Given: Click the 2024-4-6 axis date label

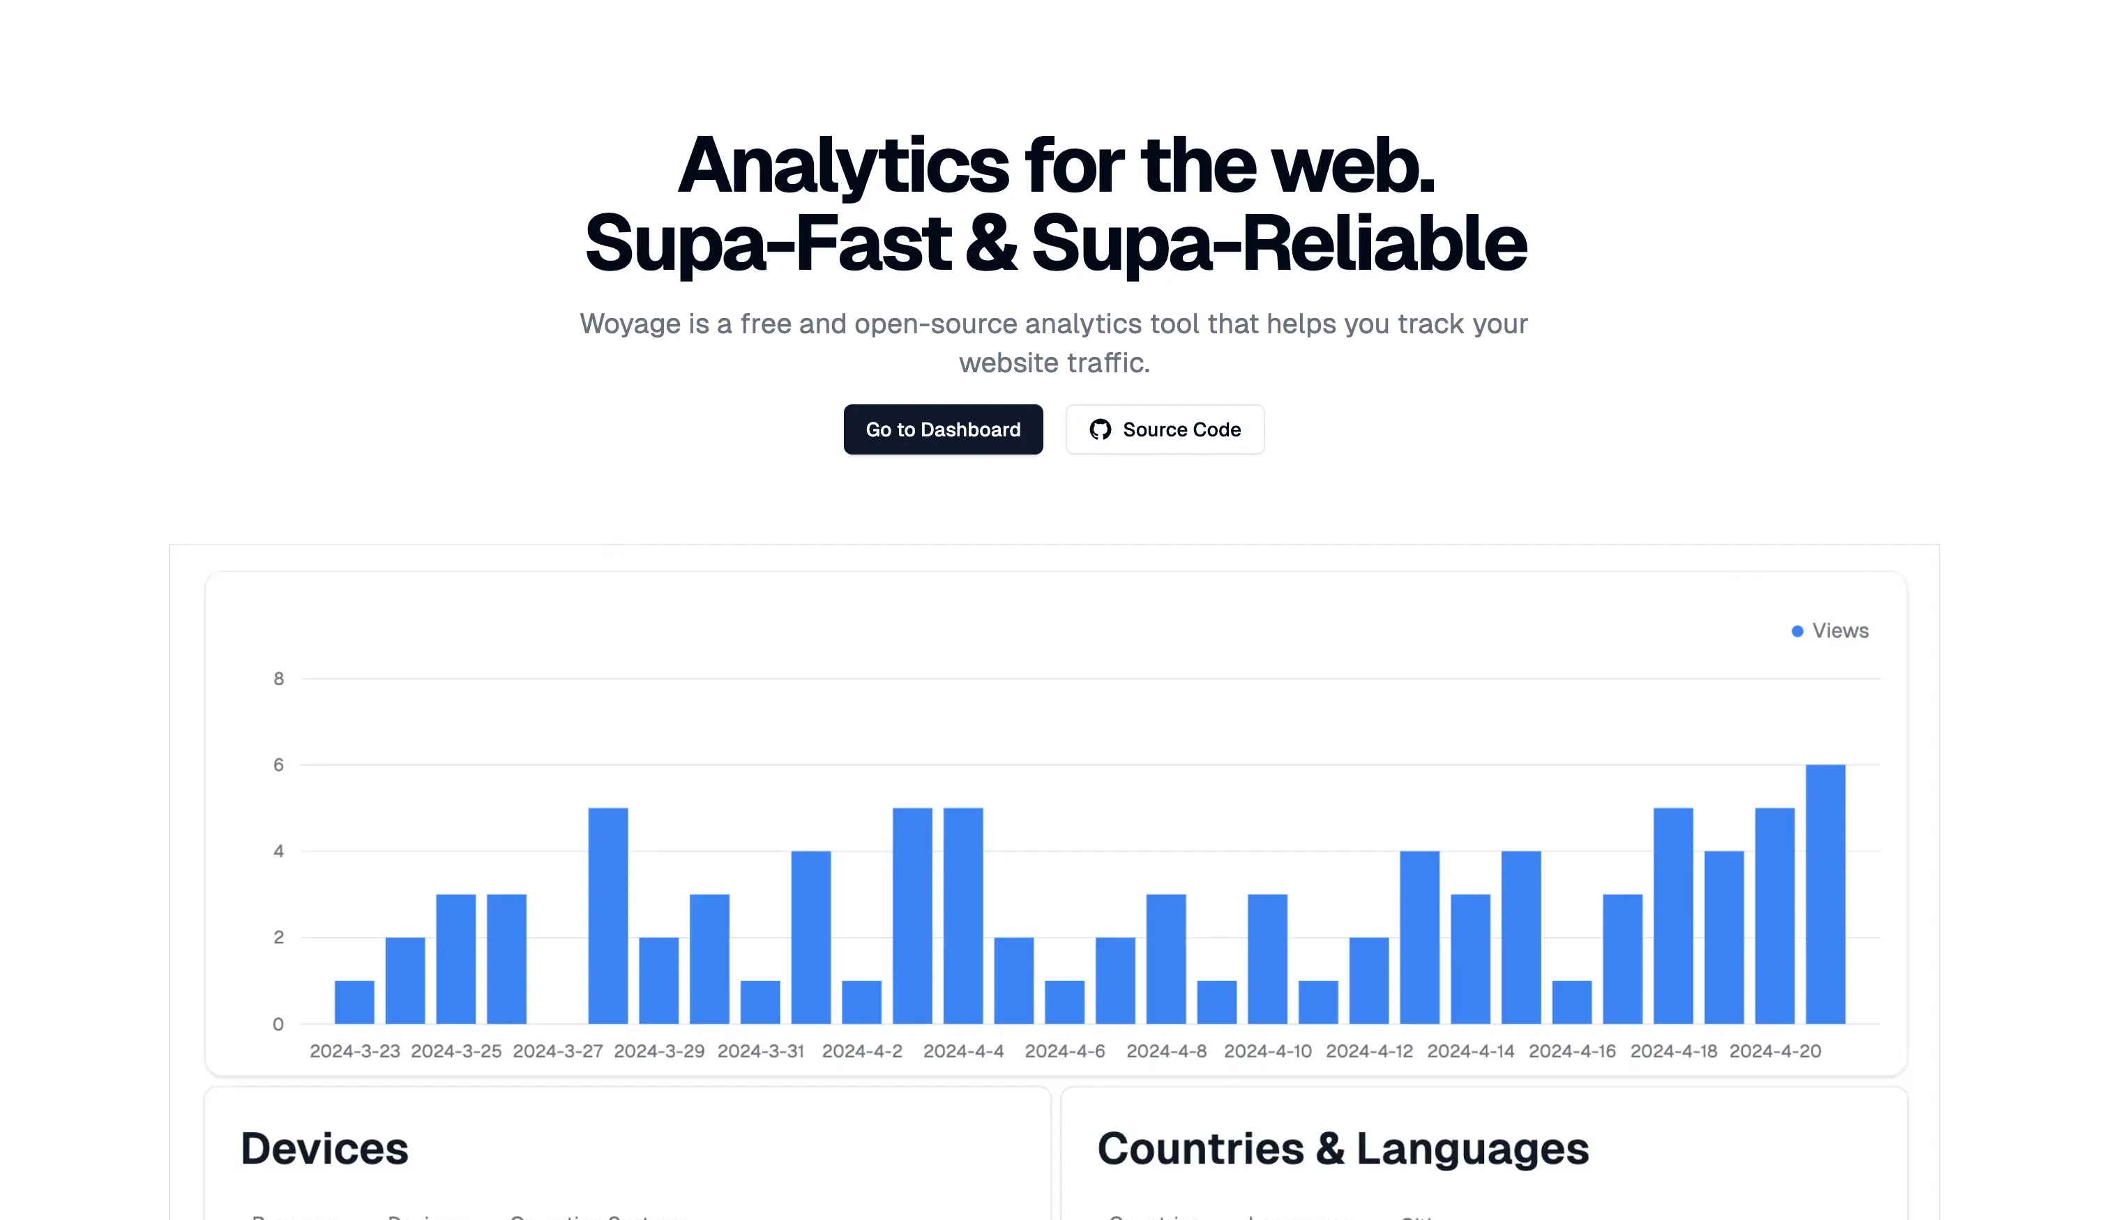Looking at the screenshot, I should point(1064,1051).
